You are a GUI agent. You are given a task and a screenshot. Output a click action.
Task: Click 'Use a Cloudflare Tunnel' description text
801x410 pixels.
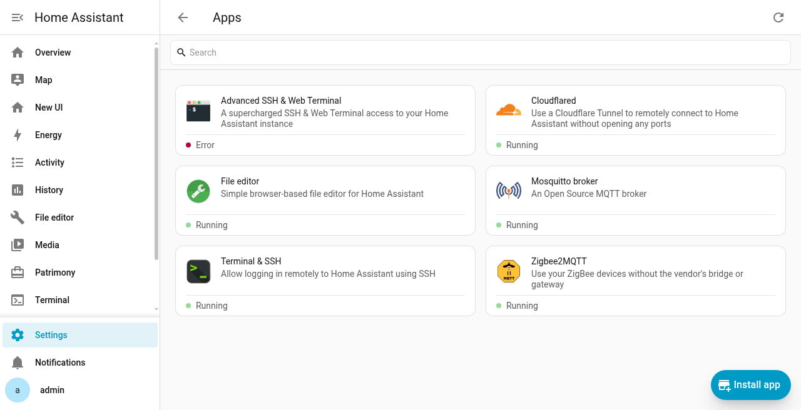pos(635,118)
